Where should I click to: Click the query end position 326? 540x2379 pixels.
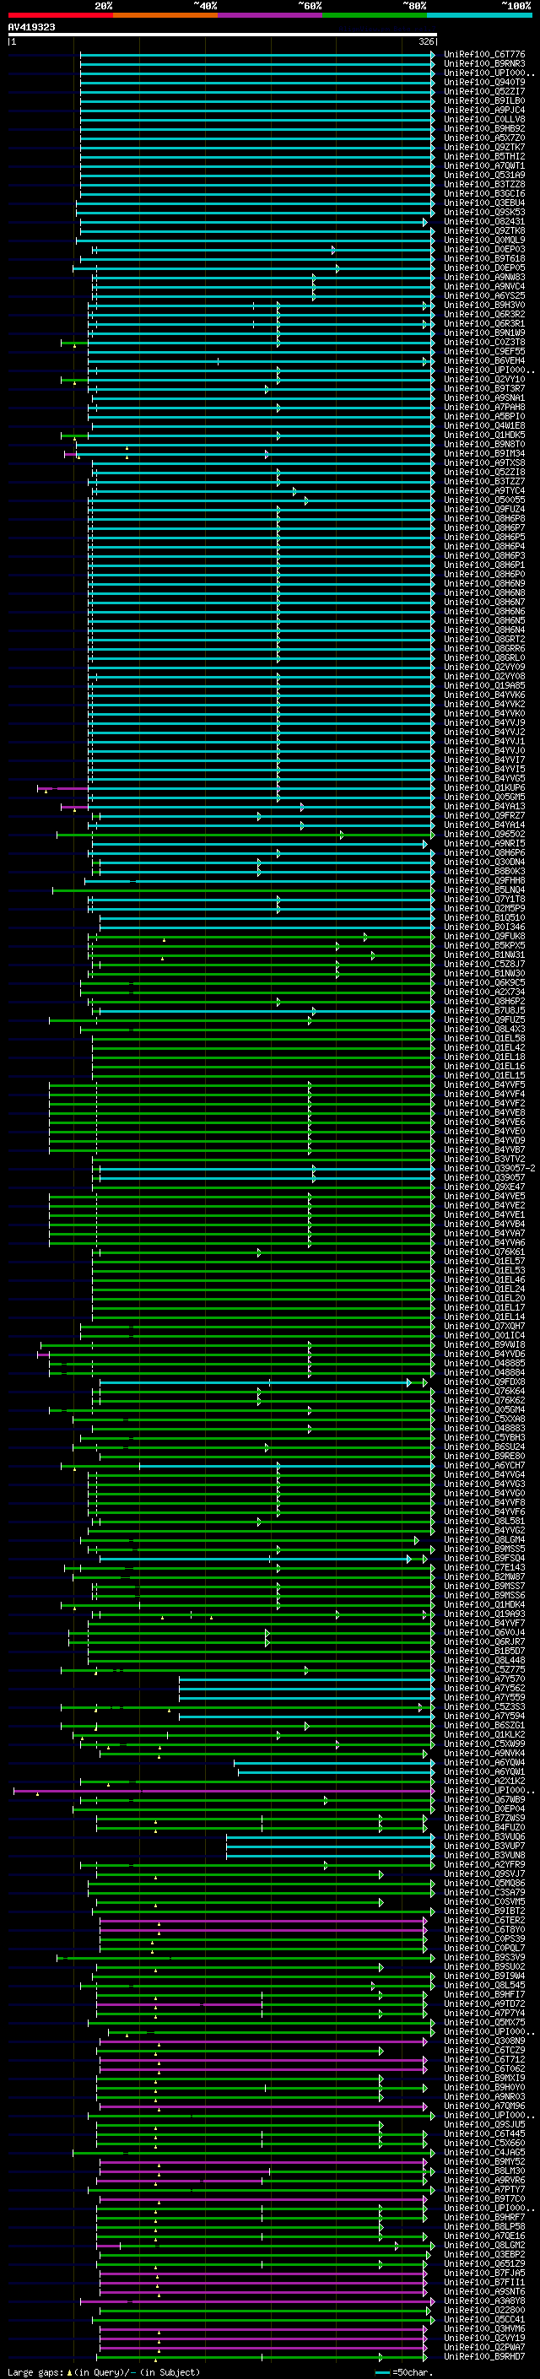coord(426,41)
